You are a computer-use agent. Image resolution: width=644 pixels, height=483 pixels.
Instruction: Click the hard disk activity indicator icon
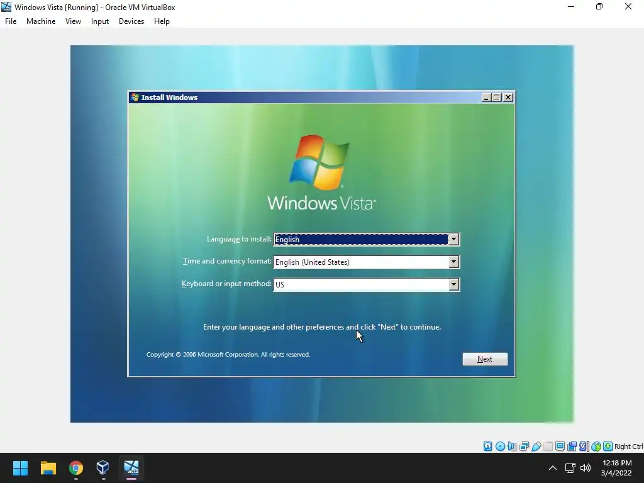(488, 447)
